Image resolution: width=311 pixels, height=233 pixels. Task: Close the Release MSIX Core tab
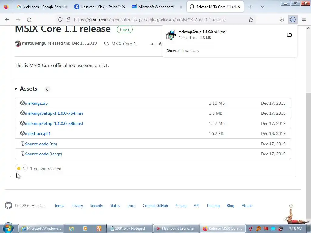coord(239,7)
